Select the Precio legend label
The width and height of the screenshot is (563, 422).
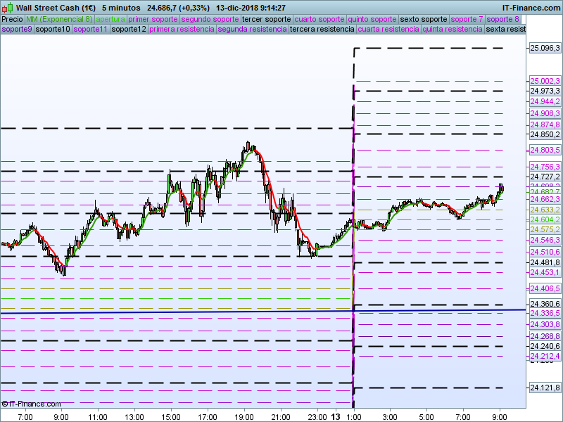click(13, 20)
